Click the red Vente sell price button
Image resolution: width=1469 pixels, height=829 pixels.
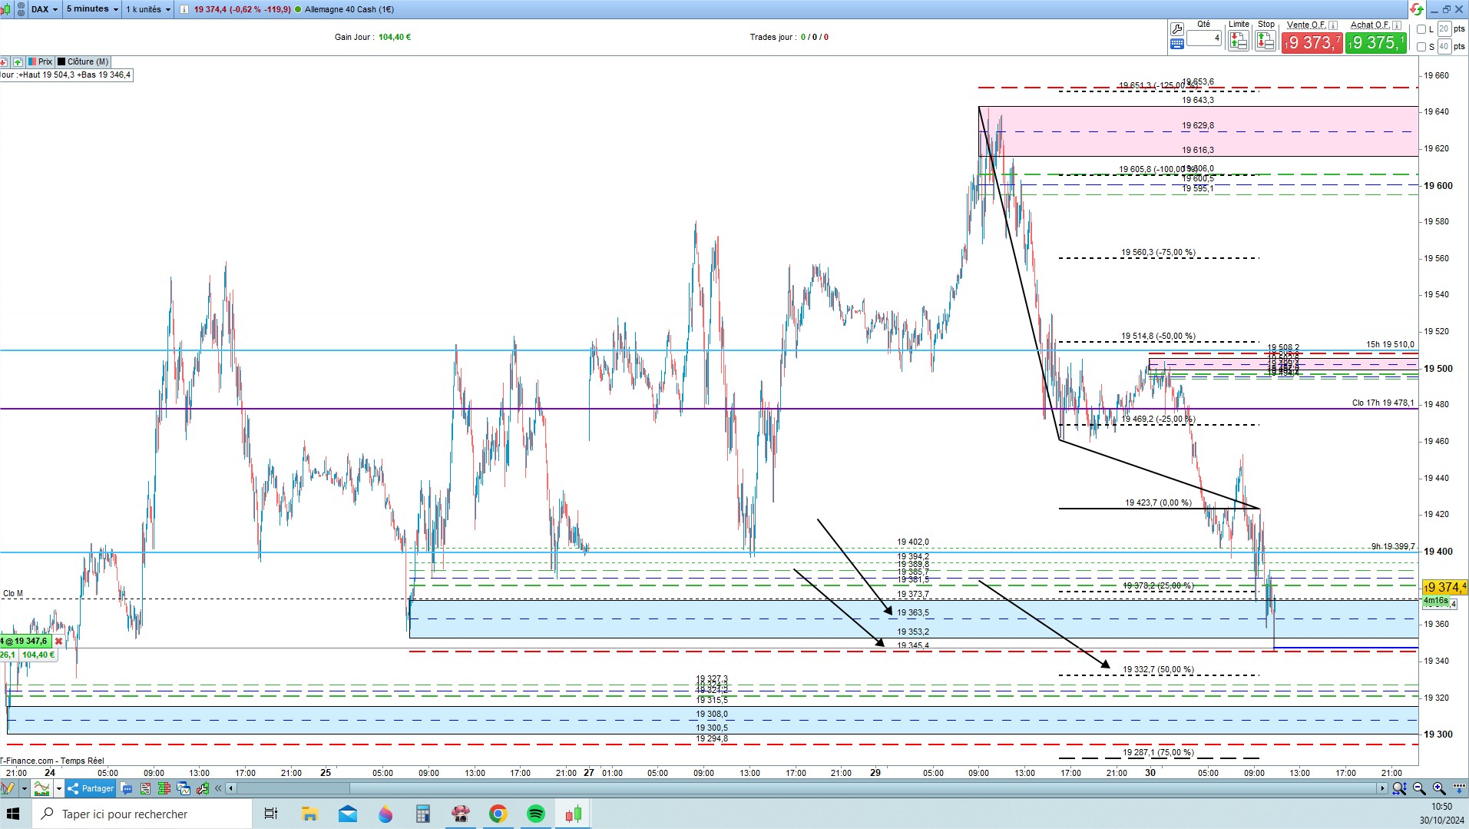pos(1312,43)
